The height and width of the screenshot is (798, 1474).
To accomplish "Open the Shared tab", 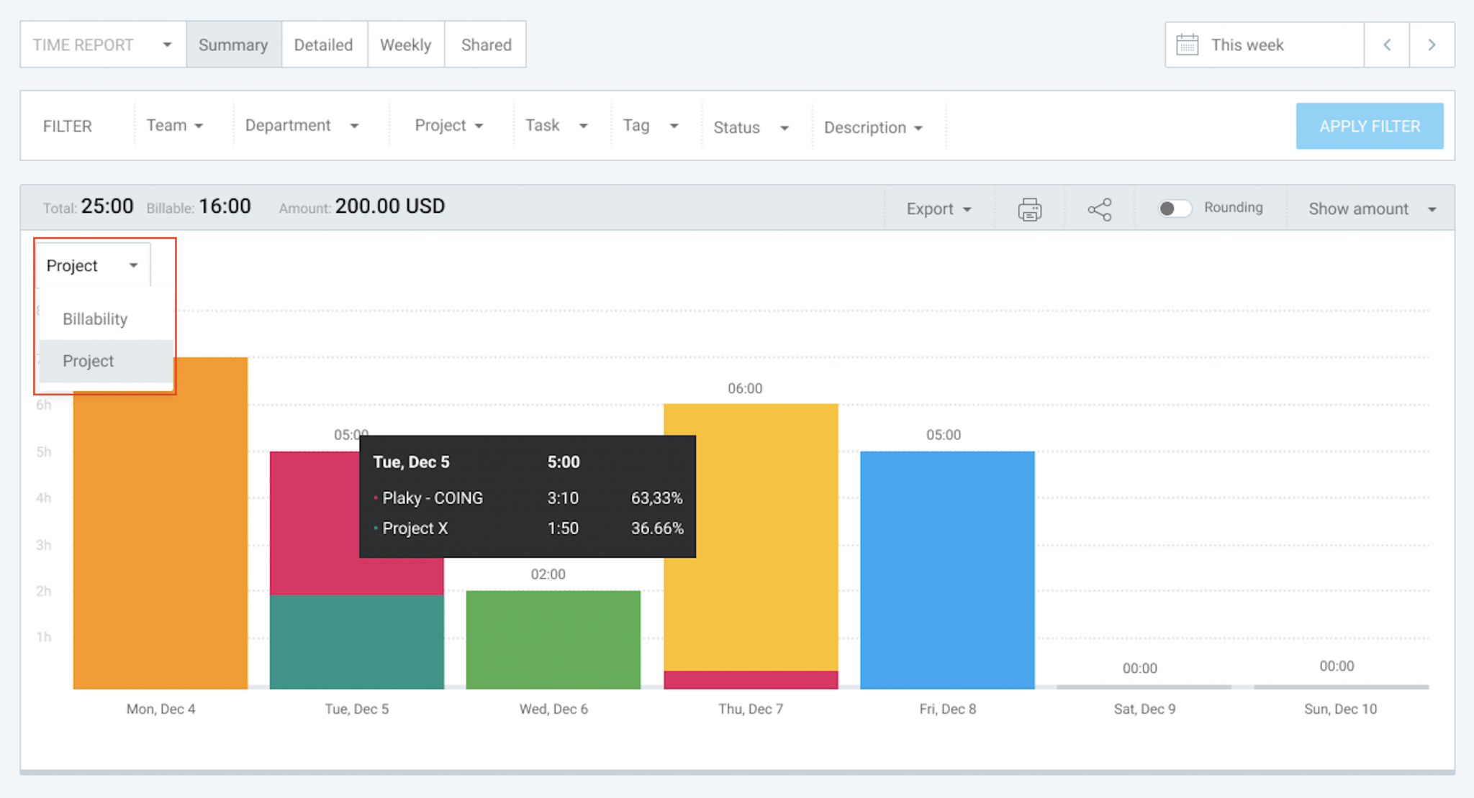I will (x=486, y=45).
